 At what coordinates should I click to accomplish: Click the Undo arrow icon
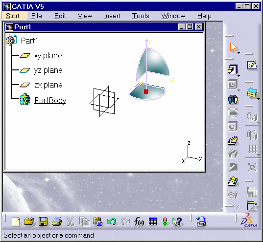point(112,221)
